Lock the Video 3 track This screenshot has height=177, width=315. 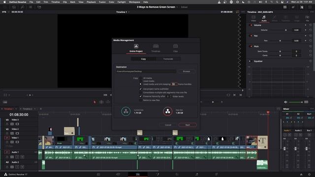pos(7,124)
